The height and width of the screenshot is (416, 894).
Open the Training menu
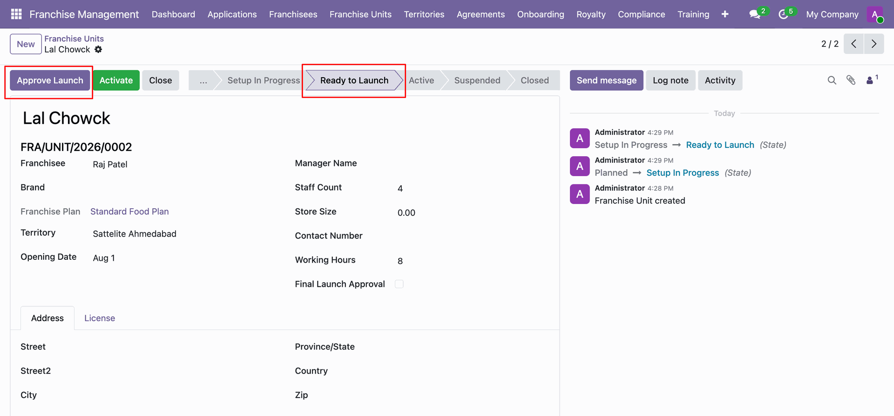[x=693, y=14]
